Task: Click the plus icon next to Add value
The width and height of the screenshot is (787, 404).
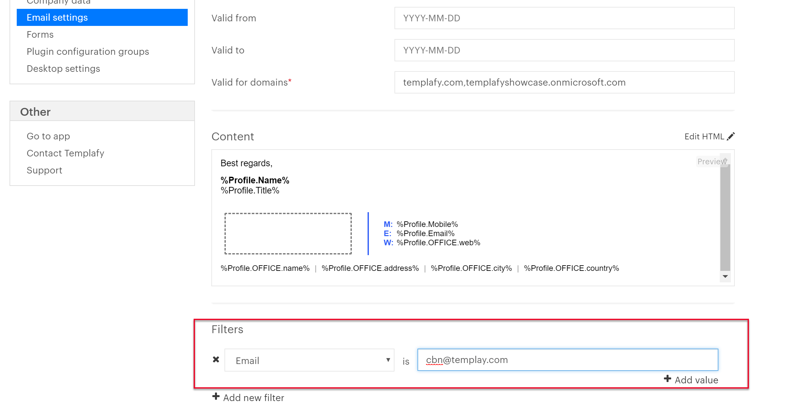Action: point(668,379)
